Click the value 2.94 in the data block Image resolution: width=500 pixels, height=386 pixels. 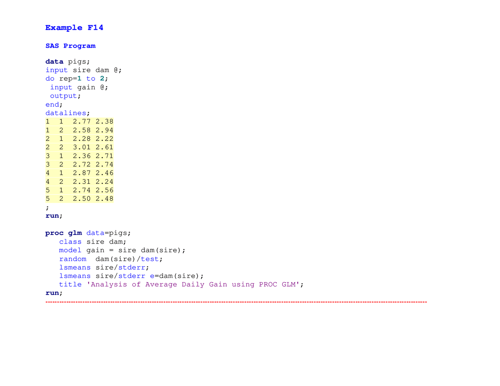click(x=104, y=130)
